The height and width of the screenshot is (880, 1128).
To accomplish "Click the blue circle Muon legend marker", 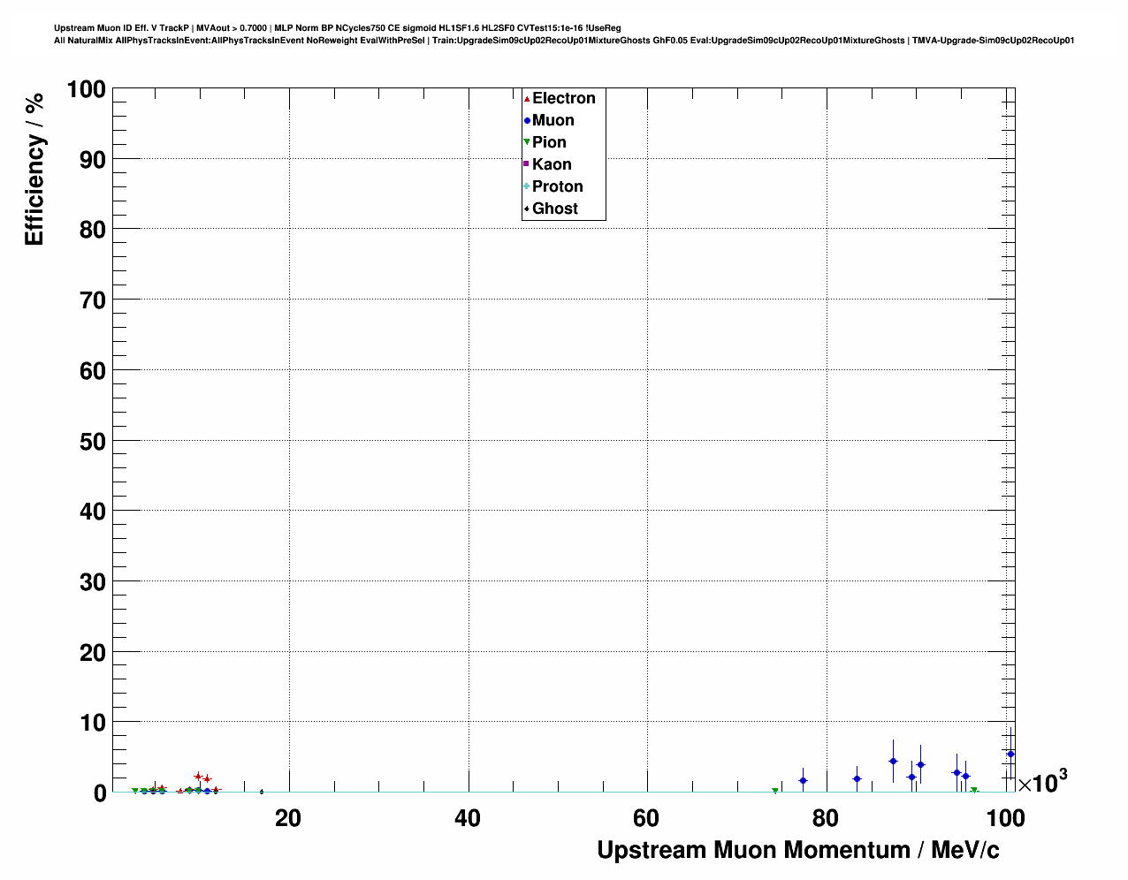I will [x=527, y=120].
